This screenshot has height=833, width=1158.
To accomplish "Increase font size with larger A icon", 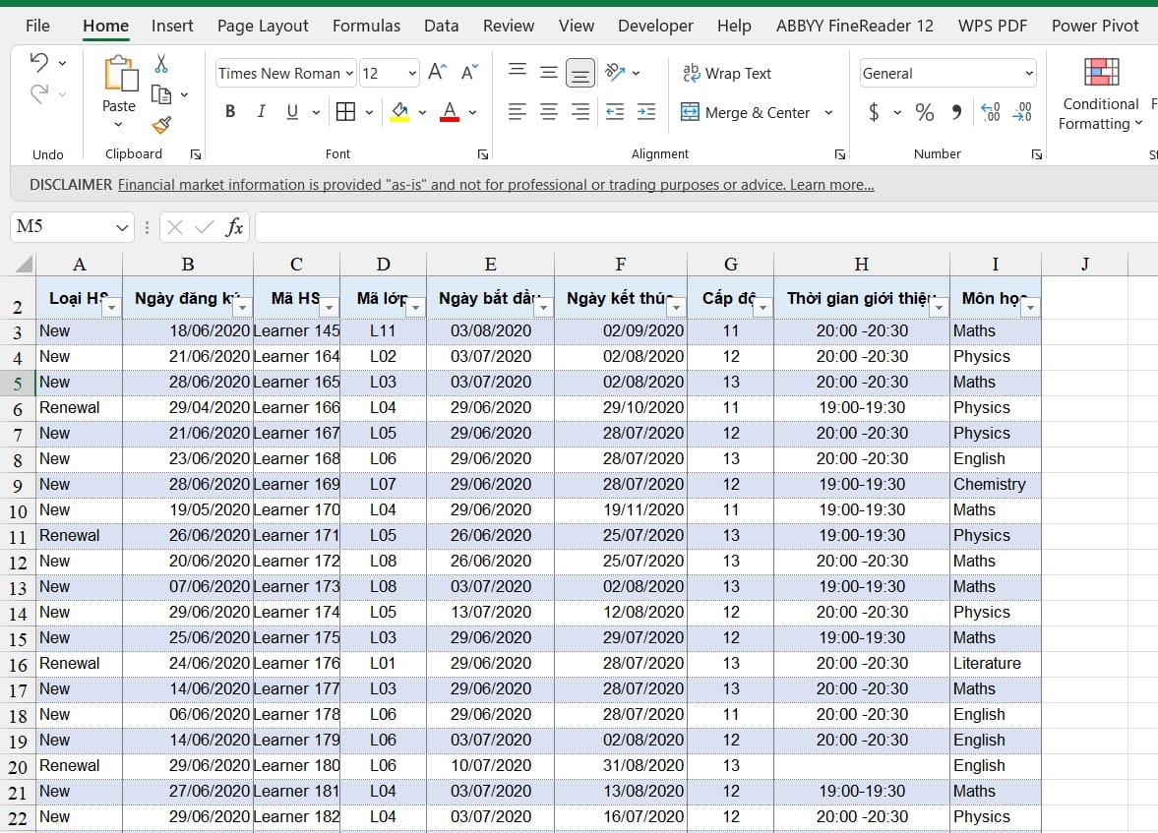I will pyautogui.click(x=437, y=73).
